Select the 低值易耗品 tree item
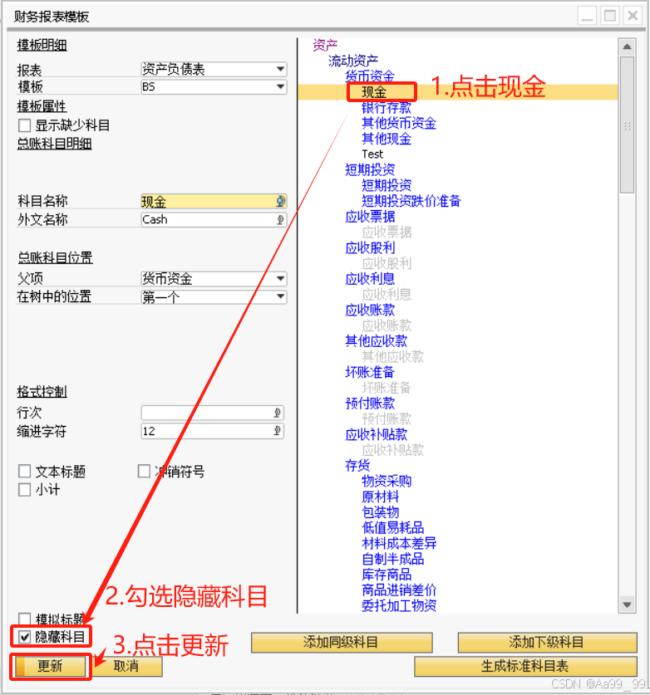The image size is (650, 695). [393, 528]
